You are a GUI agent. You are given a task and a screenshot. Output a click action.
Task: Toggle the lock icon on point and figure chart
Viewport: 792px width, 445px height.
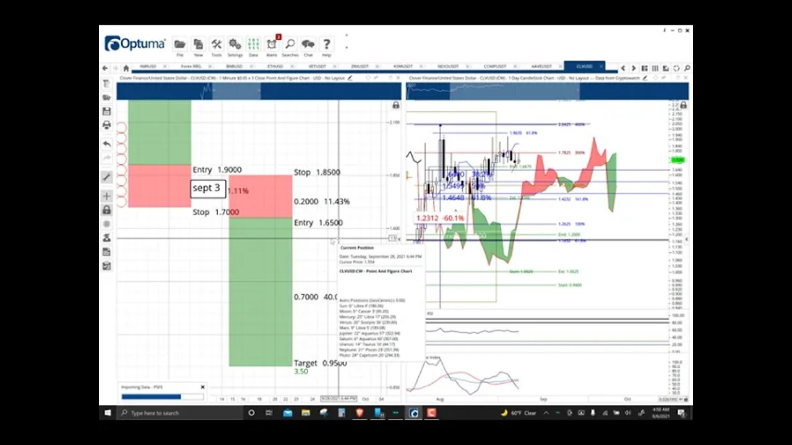click(x=395, y=105)
